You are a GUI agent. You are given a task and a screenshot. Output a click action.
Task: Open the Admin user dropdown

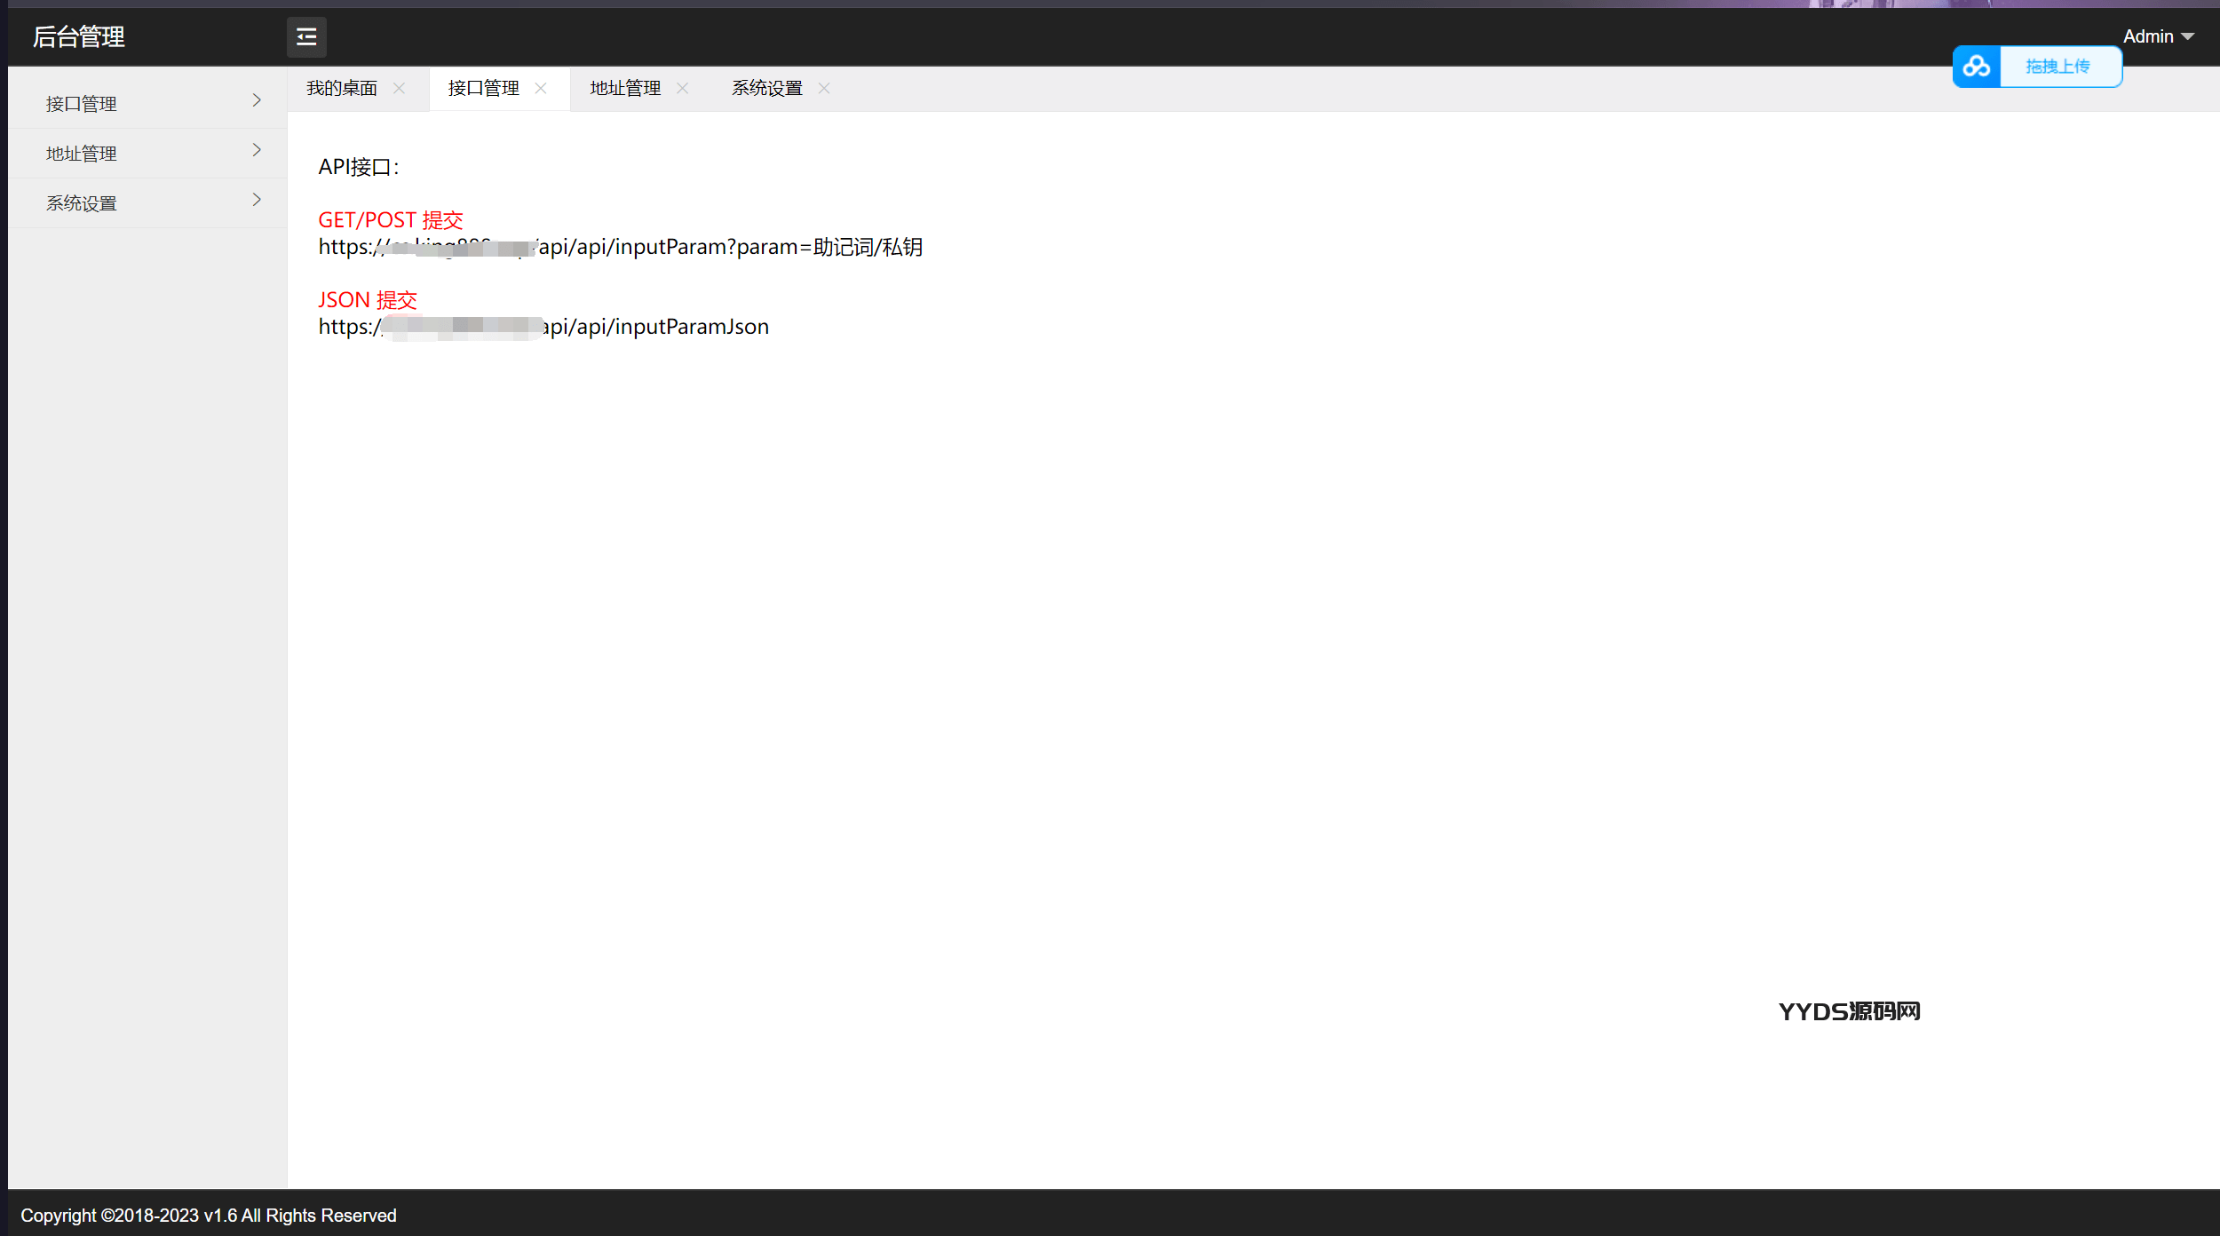[x=2159, y=36]
